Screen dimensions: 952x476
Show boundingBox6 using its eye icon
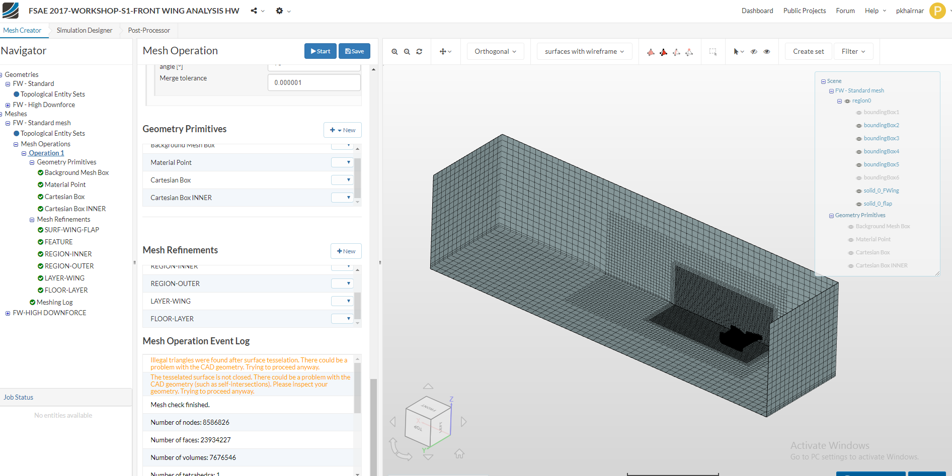(859, 178)
